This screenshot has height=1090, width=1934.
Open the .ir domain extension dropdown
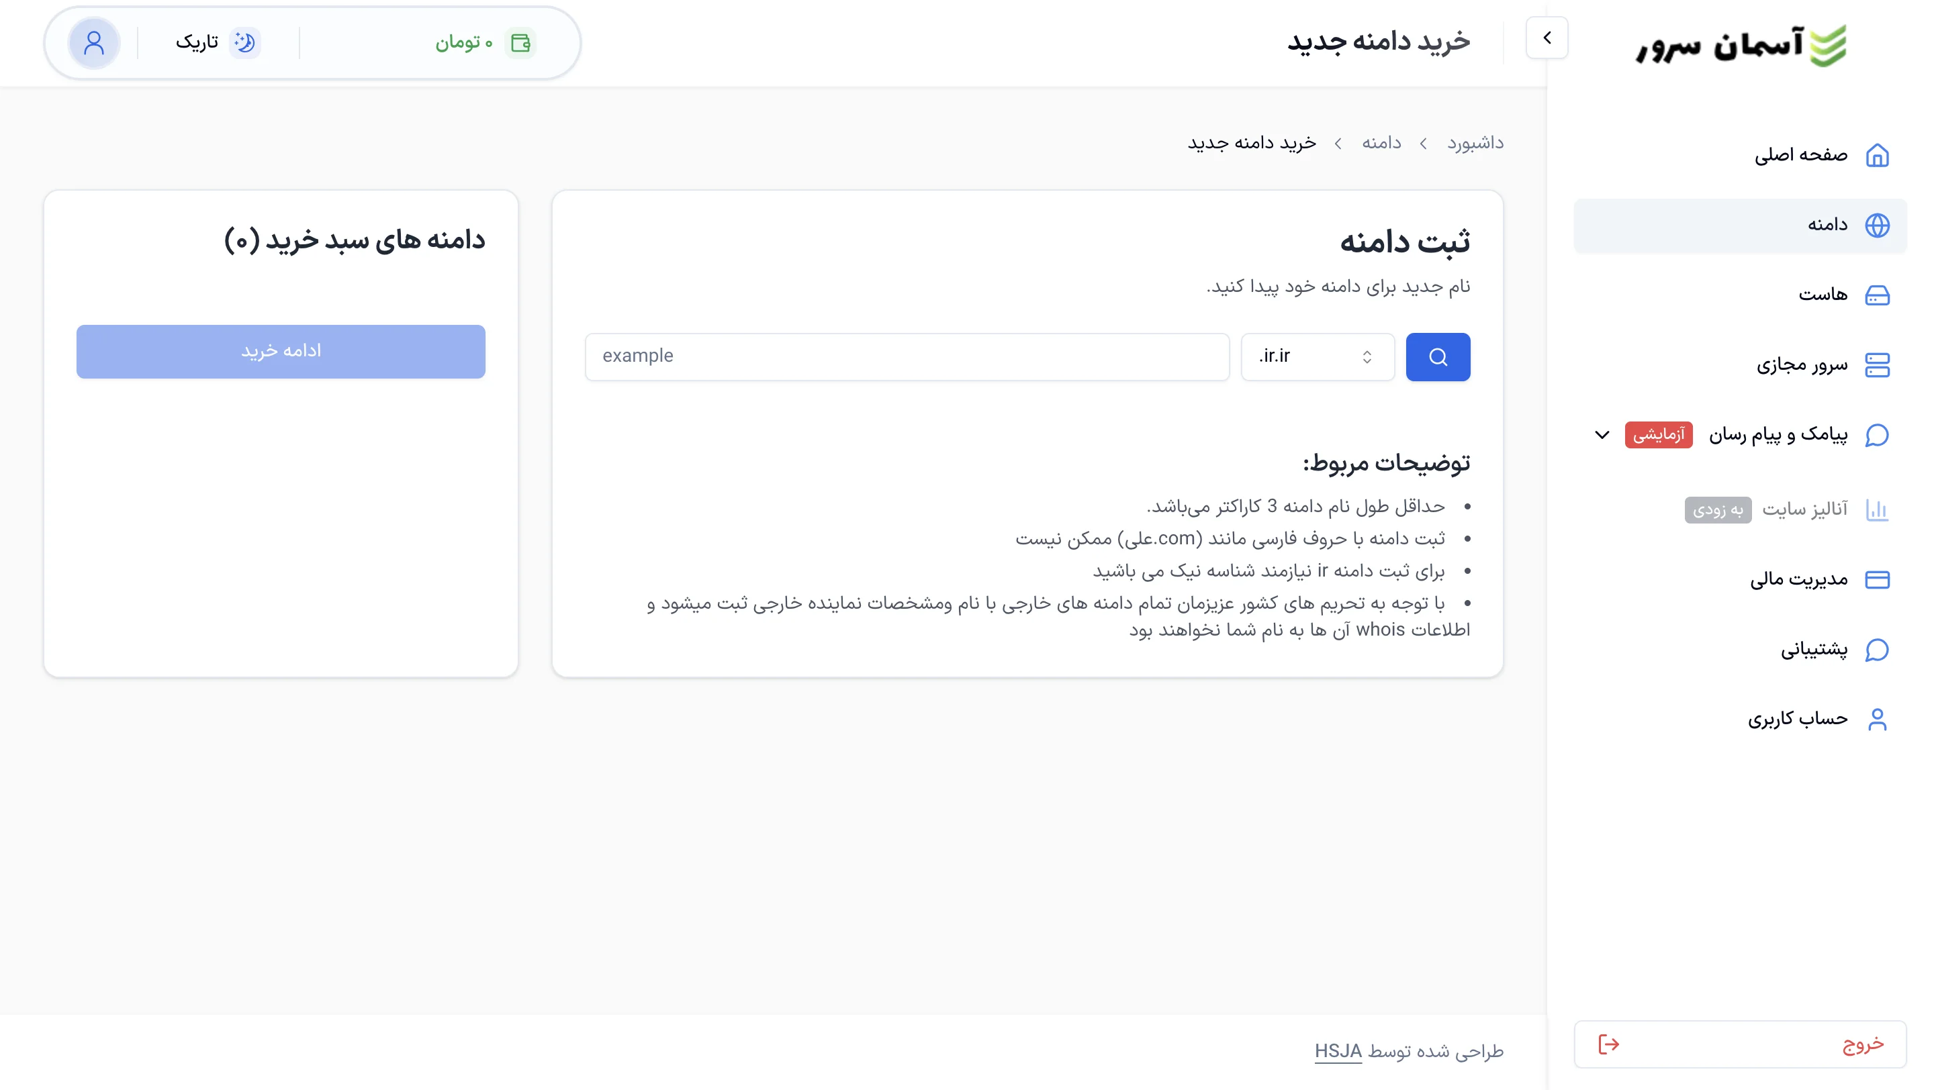[1317, 356]
